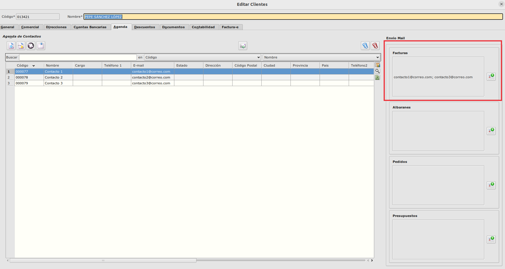Viewport: 505px width, 269px height.
Task: Click the export arrow icon above the table
Action: (243, 46)
